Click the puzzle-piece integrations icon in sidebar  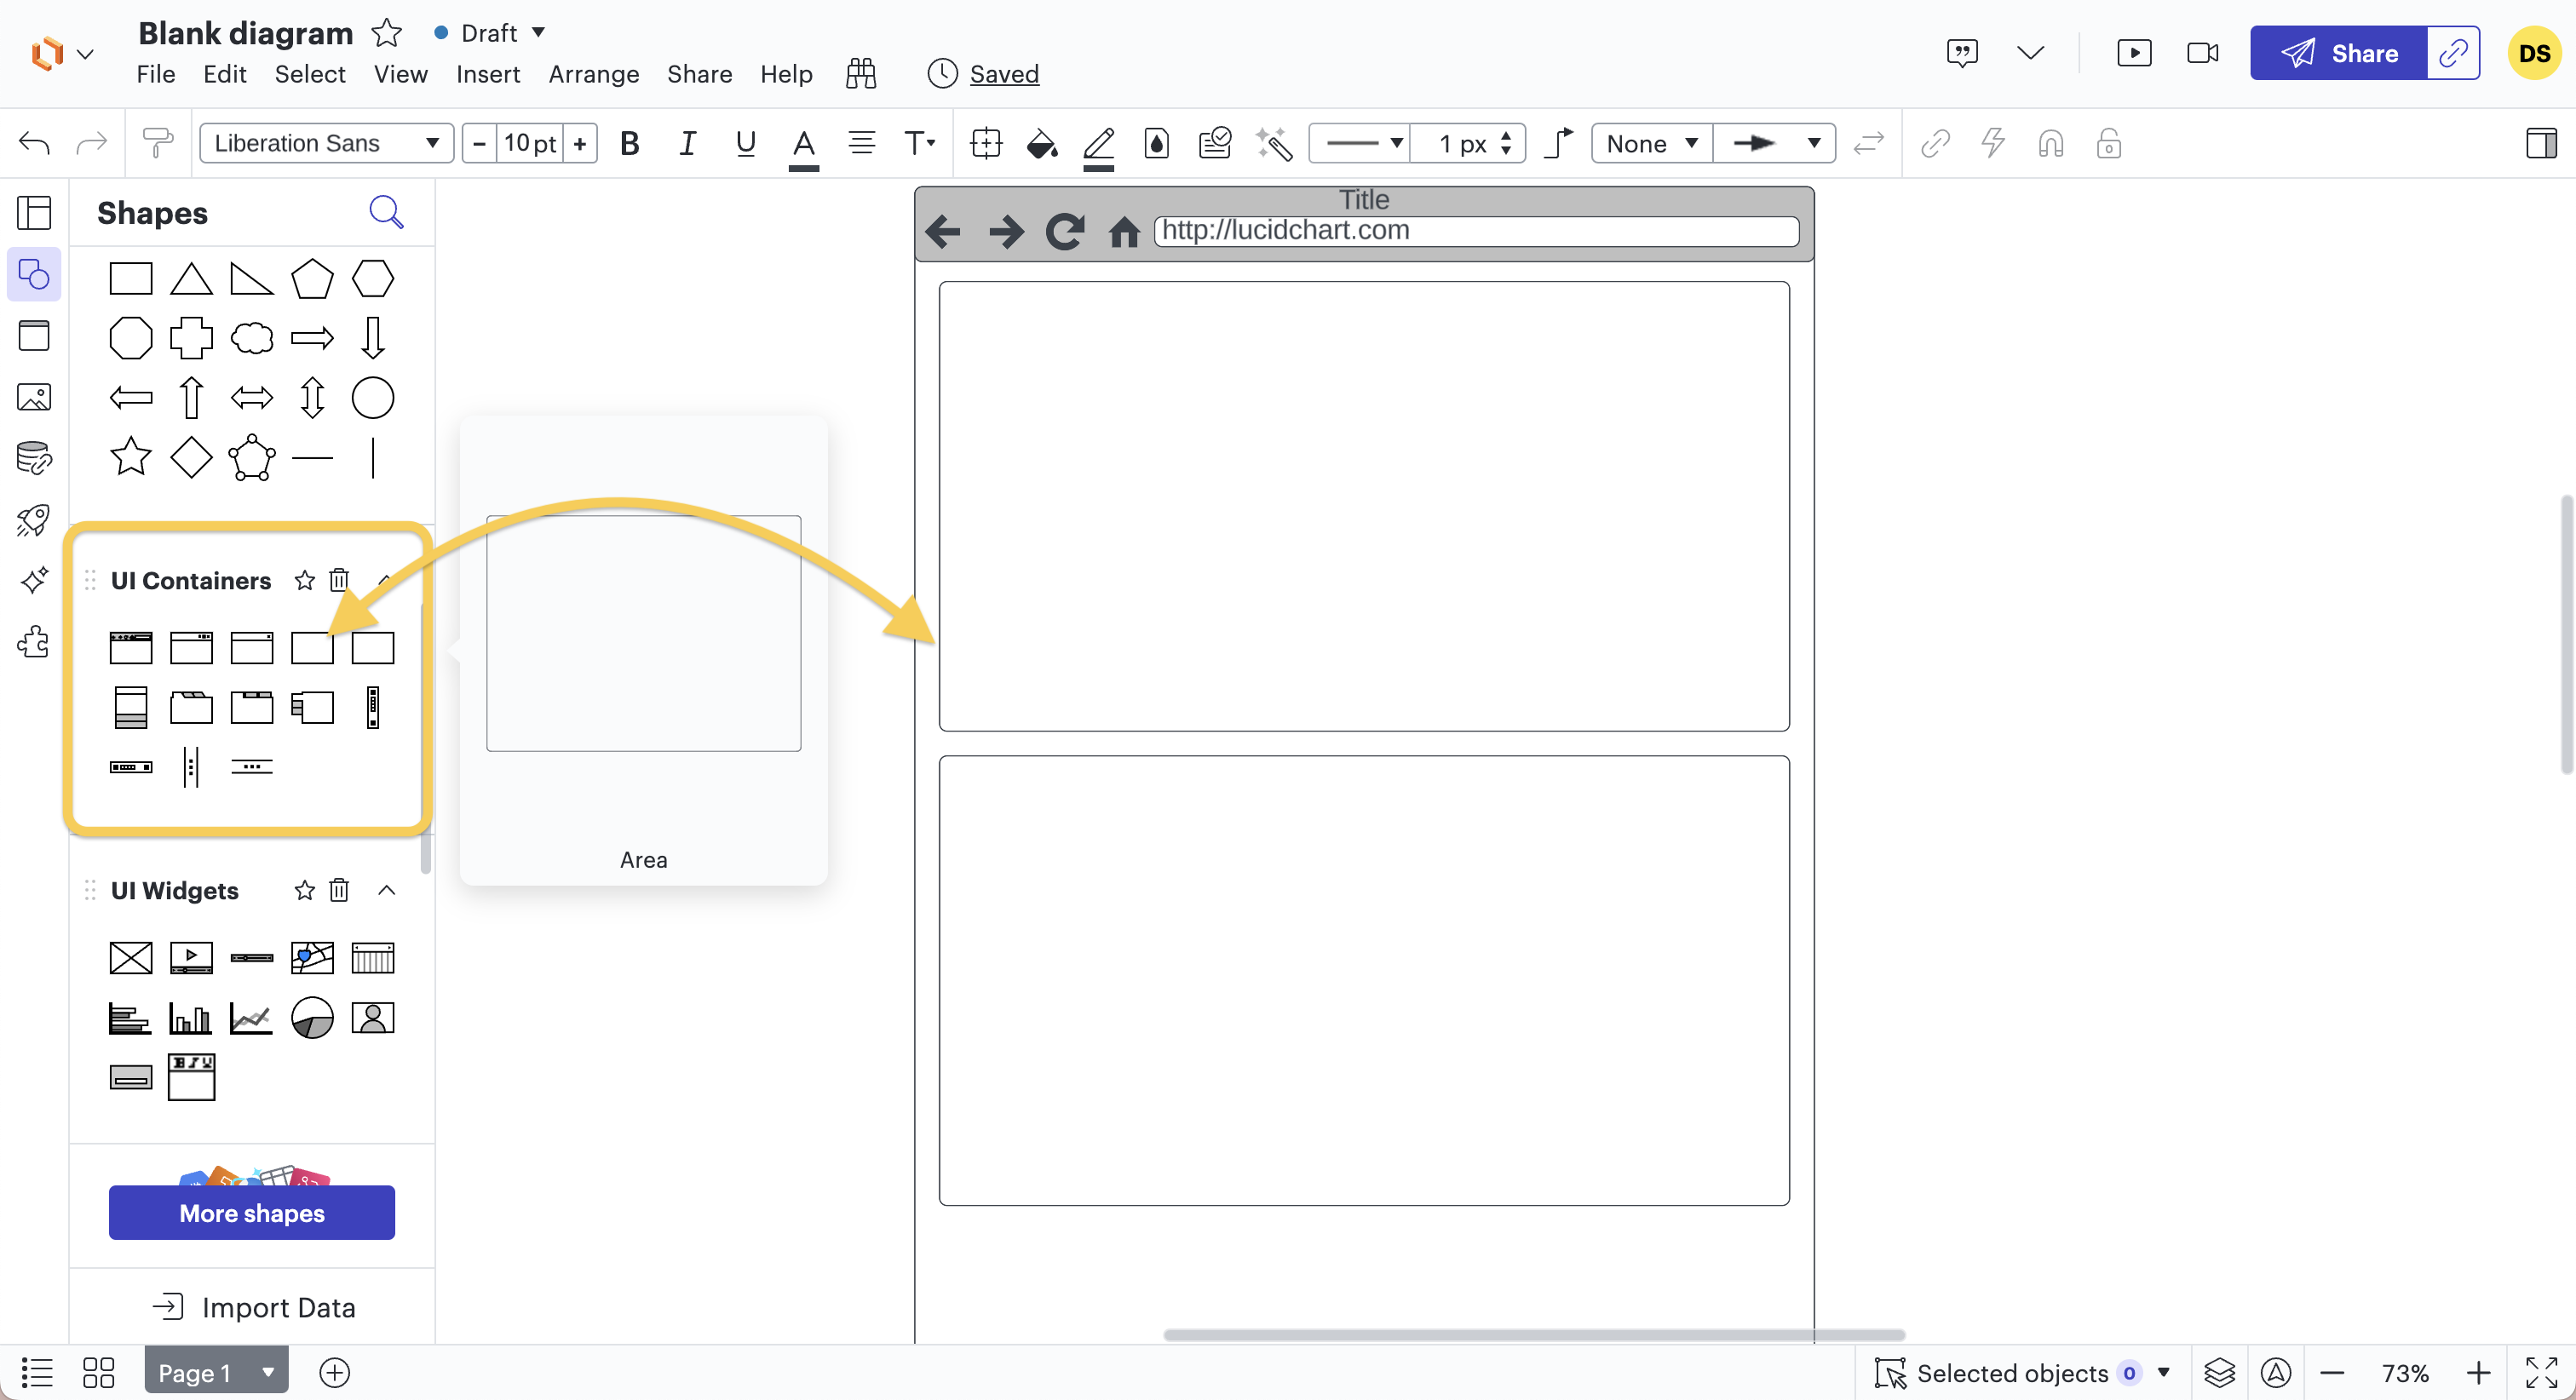[x=34, y=643]
